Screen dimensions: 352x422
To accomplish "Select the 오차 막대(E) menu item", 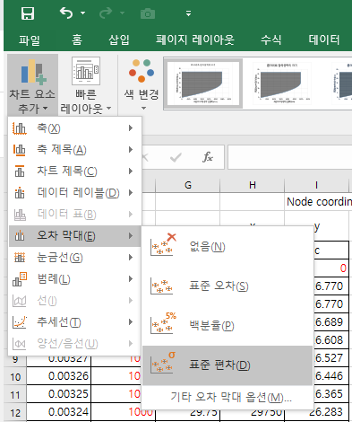I will pyautogui.click(x=74, y=236).
